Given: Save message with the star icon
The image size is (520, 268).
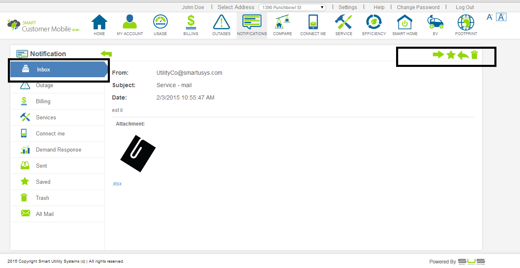Looking at the screenshot, I should click(x=451, y=55).
